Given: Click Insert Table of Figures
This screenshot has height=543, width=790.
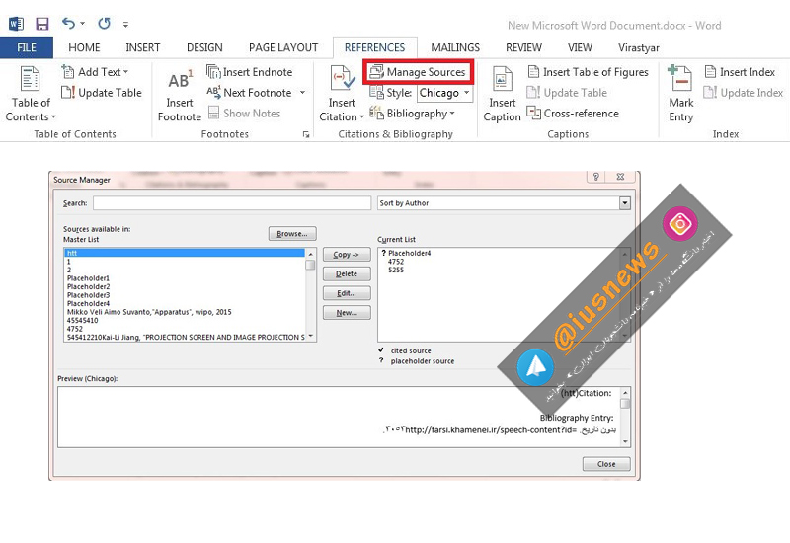Looking at the screenshot, I should point(589,72).
